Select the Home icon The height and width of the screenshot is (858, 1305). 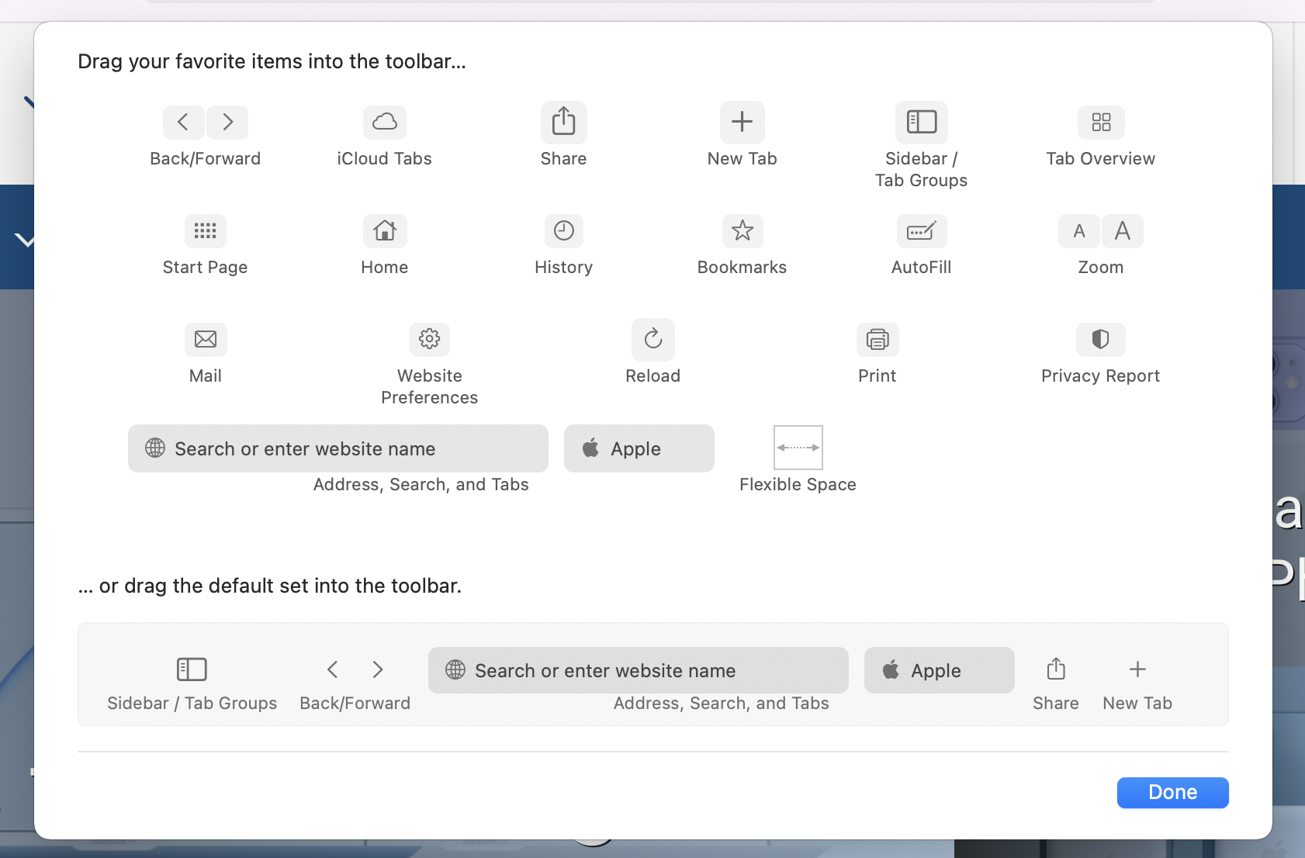tap(384, 230)
